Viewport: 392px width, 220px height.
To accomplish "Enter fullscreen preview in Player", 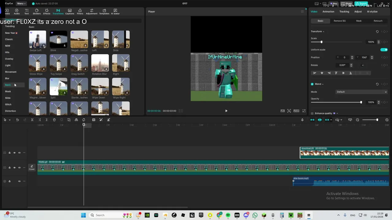I will pyautogui.click(x=304, y=111).
